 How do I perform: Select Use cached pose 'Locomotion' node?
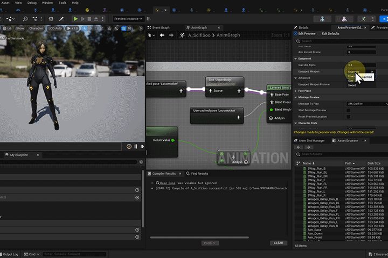[x=217, y=116]
